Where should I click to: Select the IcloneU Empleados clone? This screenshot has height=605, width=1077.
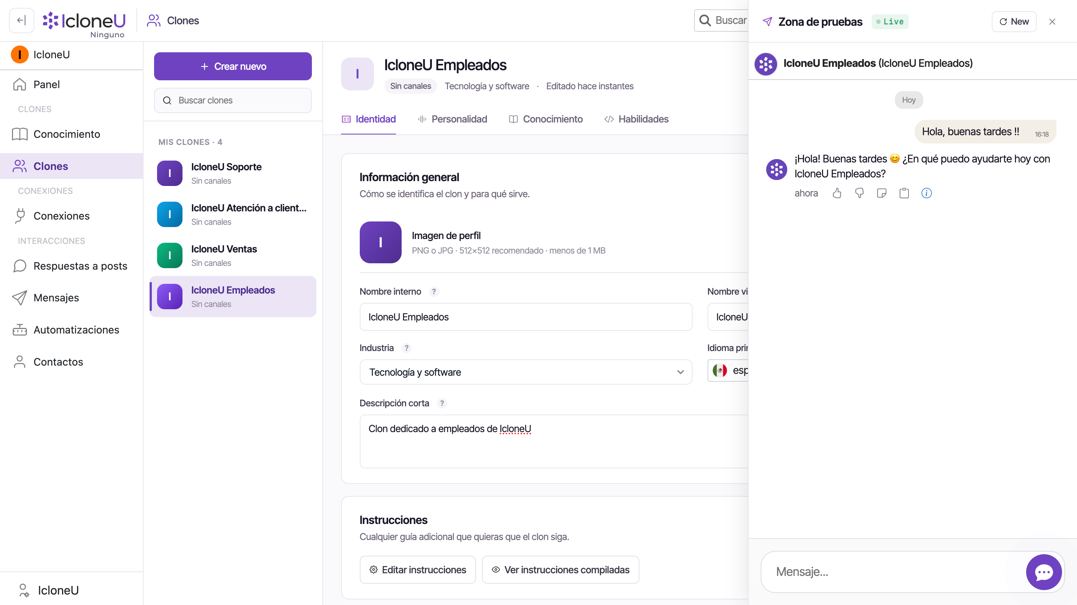233,297
